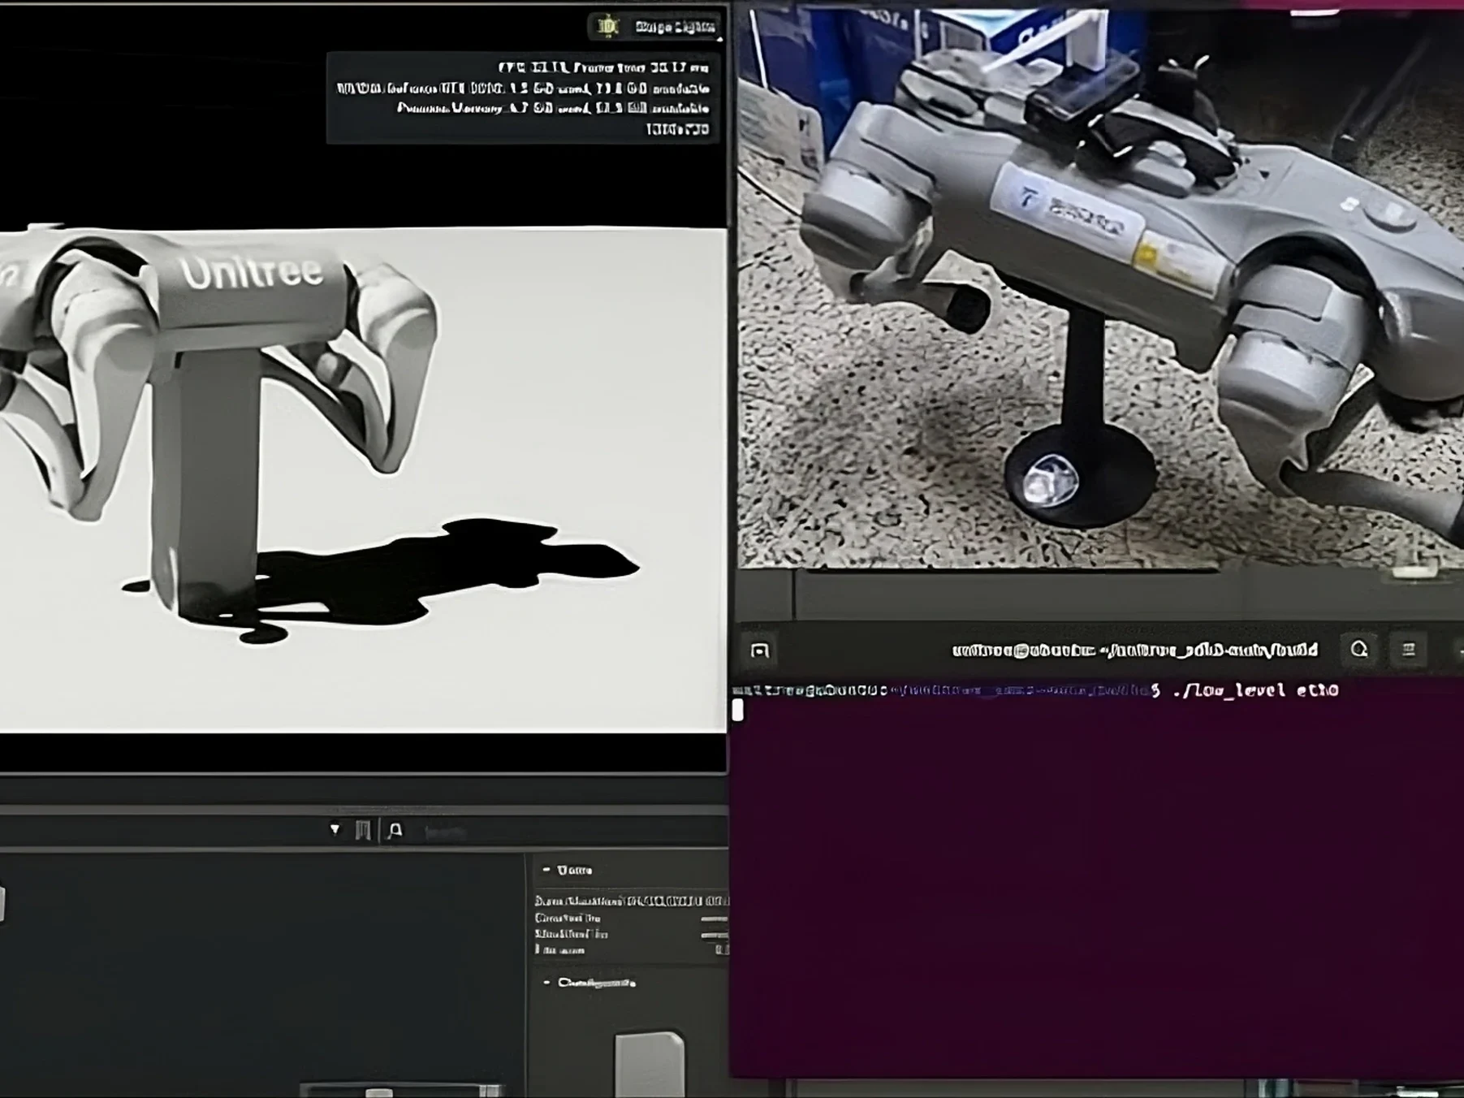The width and height of the screenshot is (1464, 1098).
Task: Click the terminal window title text
Action: tap(1134, 651)
